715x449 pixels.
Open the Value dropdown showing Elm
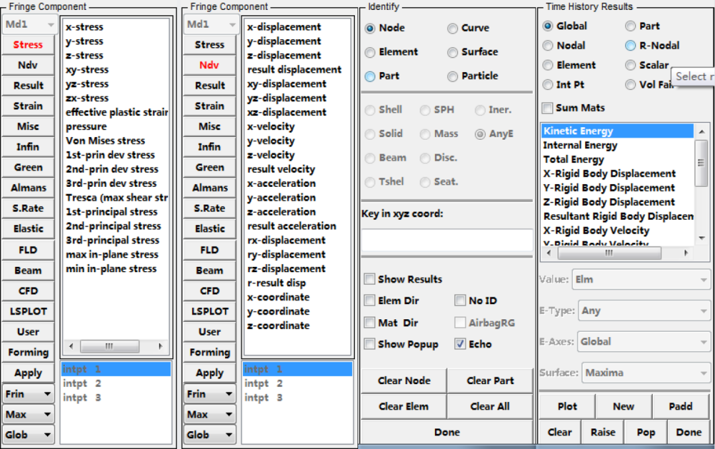coord(641,279)
